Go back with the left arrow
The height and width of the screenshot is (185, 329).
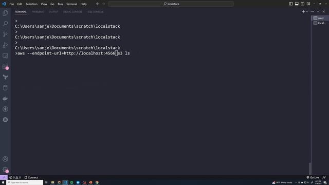98,4
